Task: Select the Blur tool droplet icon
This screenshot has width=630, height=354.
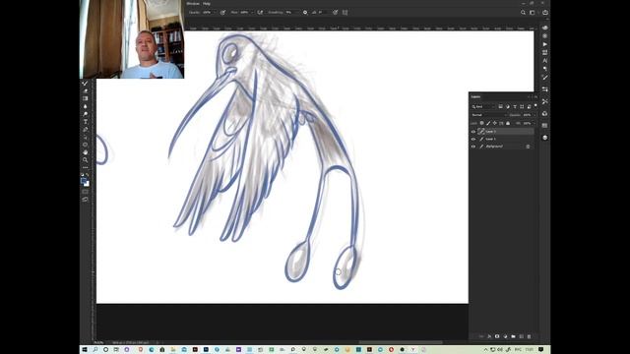Action: [86, 106]
